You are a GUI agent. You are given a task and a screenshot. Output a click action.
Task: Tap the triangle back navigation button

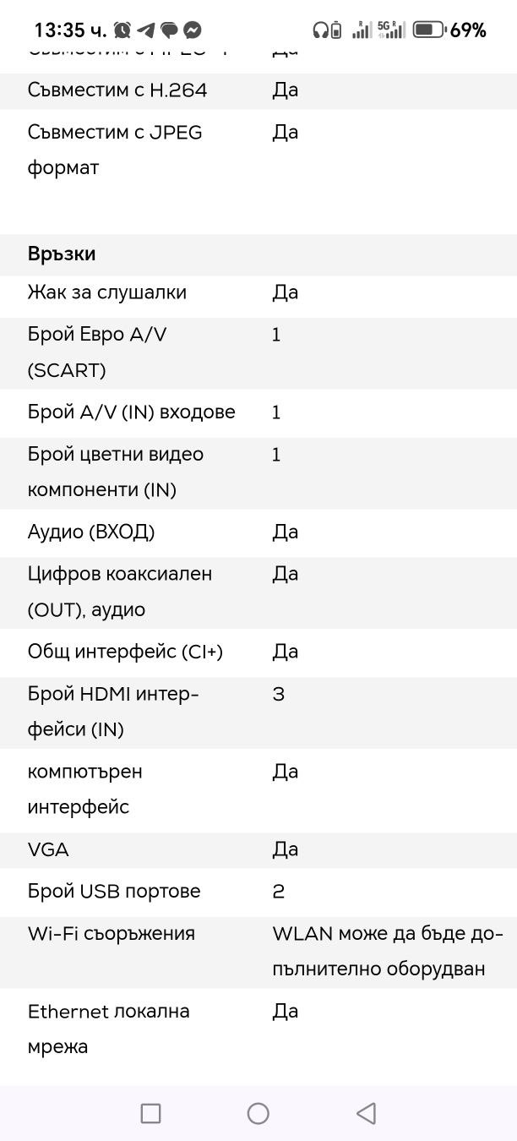pos(366,1113)
